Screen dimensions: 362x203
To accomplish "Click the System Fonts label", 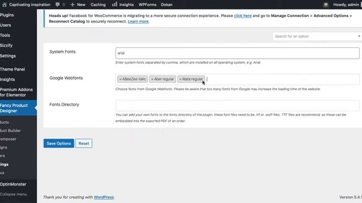I will point(63,52).
